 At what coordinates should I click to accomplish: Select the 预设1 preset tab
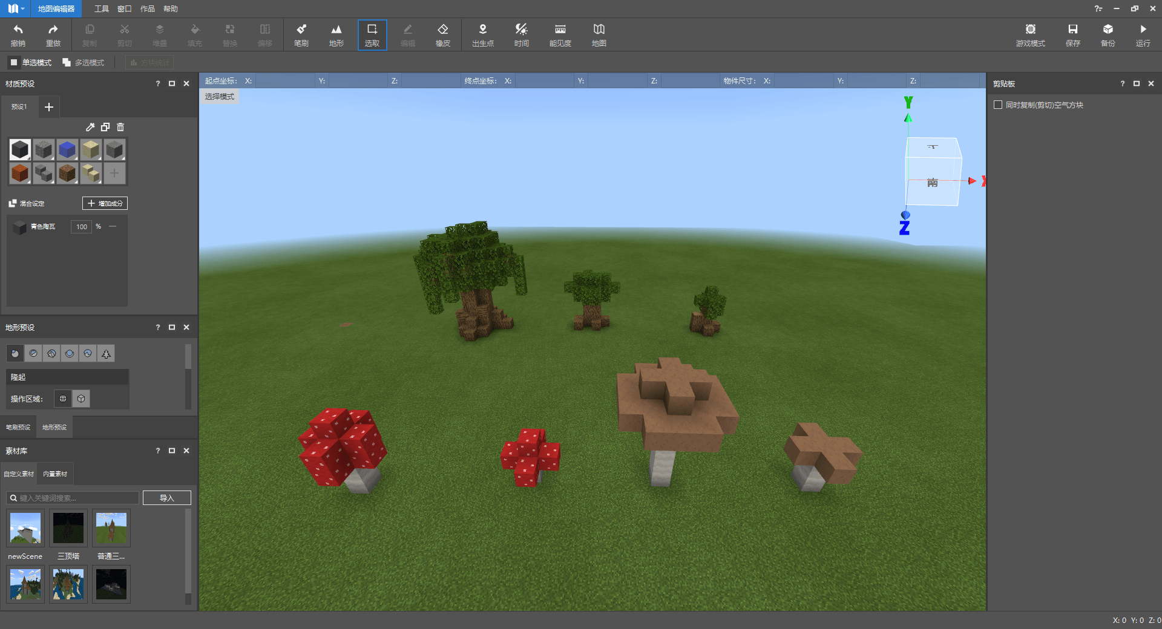pos(19,106)
